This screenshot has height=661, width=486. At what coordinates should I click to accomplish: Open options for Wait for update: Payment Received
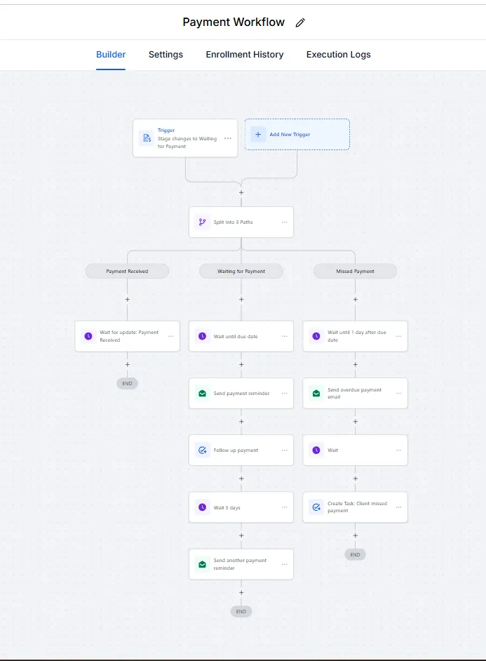click(x=170, y=336)
